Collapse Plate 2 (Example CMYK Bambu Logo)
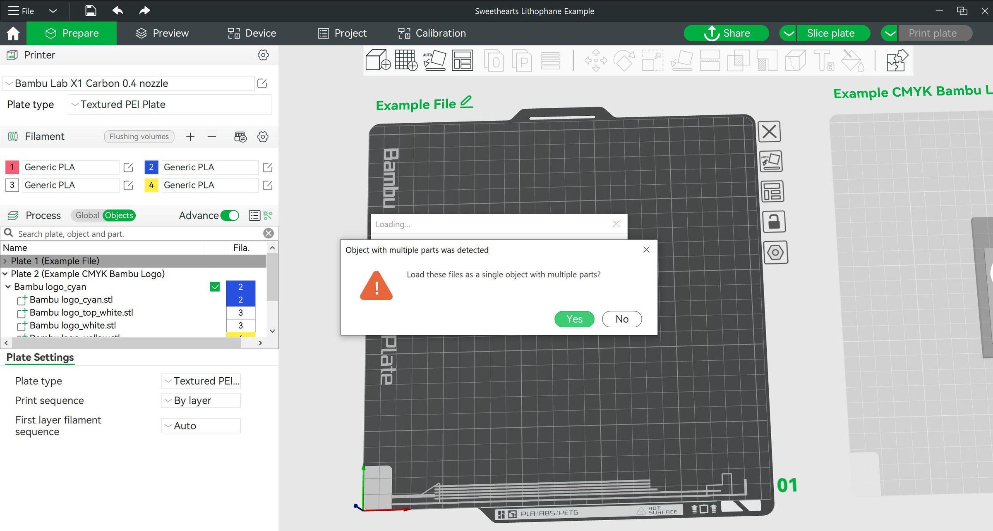The height and width of the screenshot is (531, 993). point(5,274)
